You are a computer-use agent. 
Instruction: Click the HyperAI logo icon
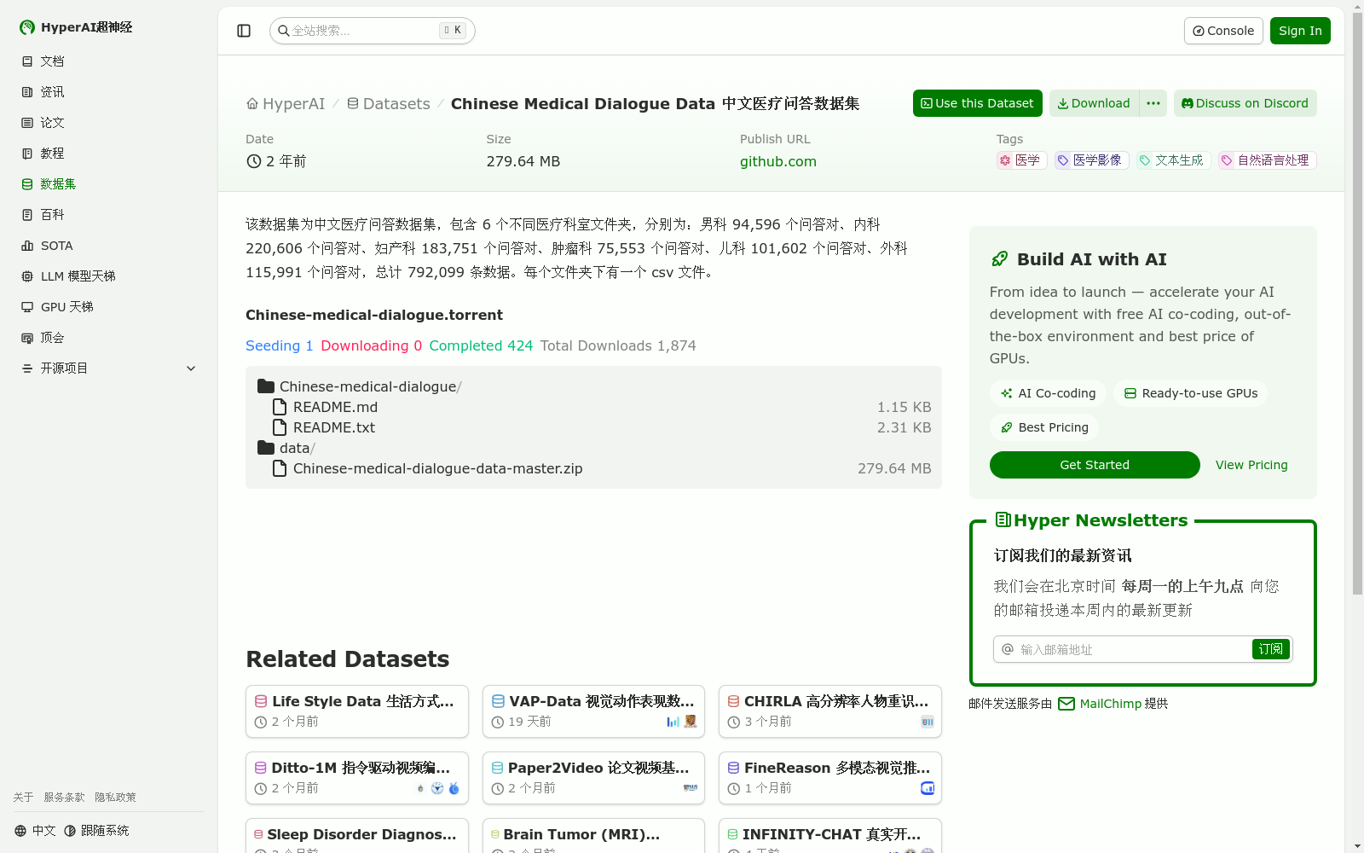pos(27,27)
